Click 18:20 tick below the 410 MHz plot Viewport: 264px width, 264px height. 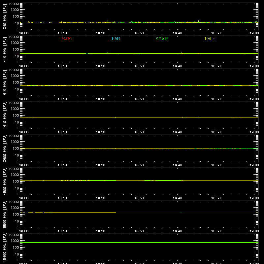pyautogui.click(x=101, y=66)
